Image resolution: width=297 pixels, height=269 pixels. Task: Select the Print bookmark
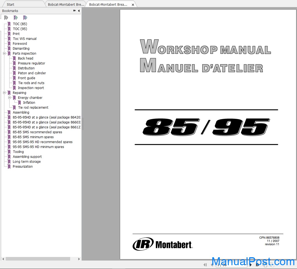[x=16, y=34]
